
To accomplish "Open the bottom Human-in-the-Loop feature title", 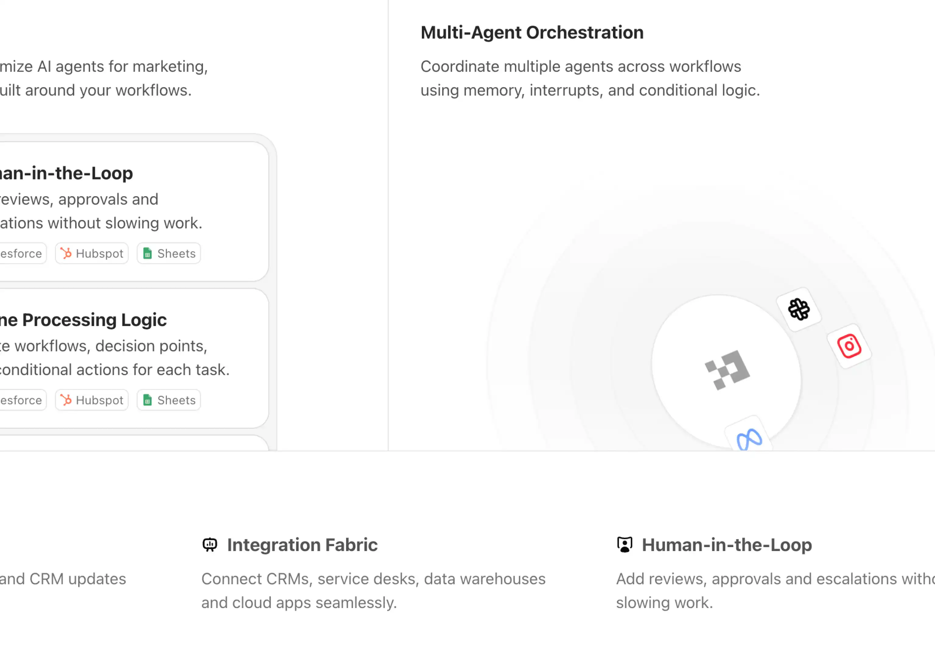I will (x=727, y=545).
